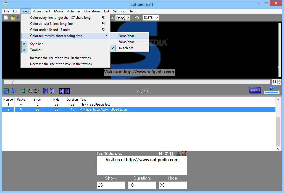
Task: Choose Increase the size of the level in textbox
Action: [x=65, y=58]
